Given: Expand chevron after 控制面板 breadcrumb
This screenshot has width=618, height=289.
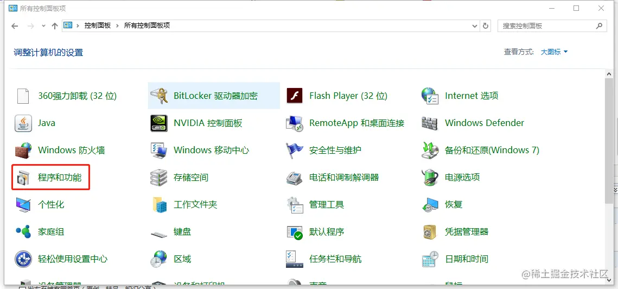Looking at the screenshot, I should (x=117, y=26).
